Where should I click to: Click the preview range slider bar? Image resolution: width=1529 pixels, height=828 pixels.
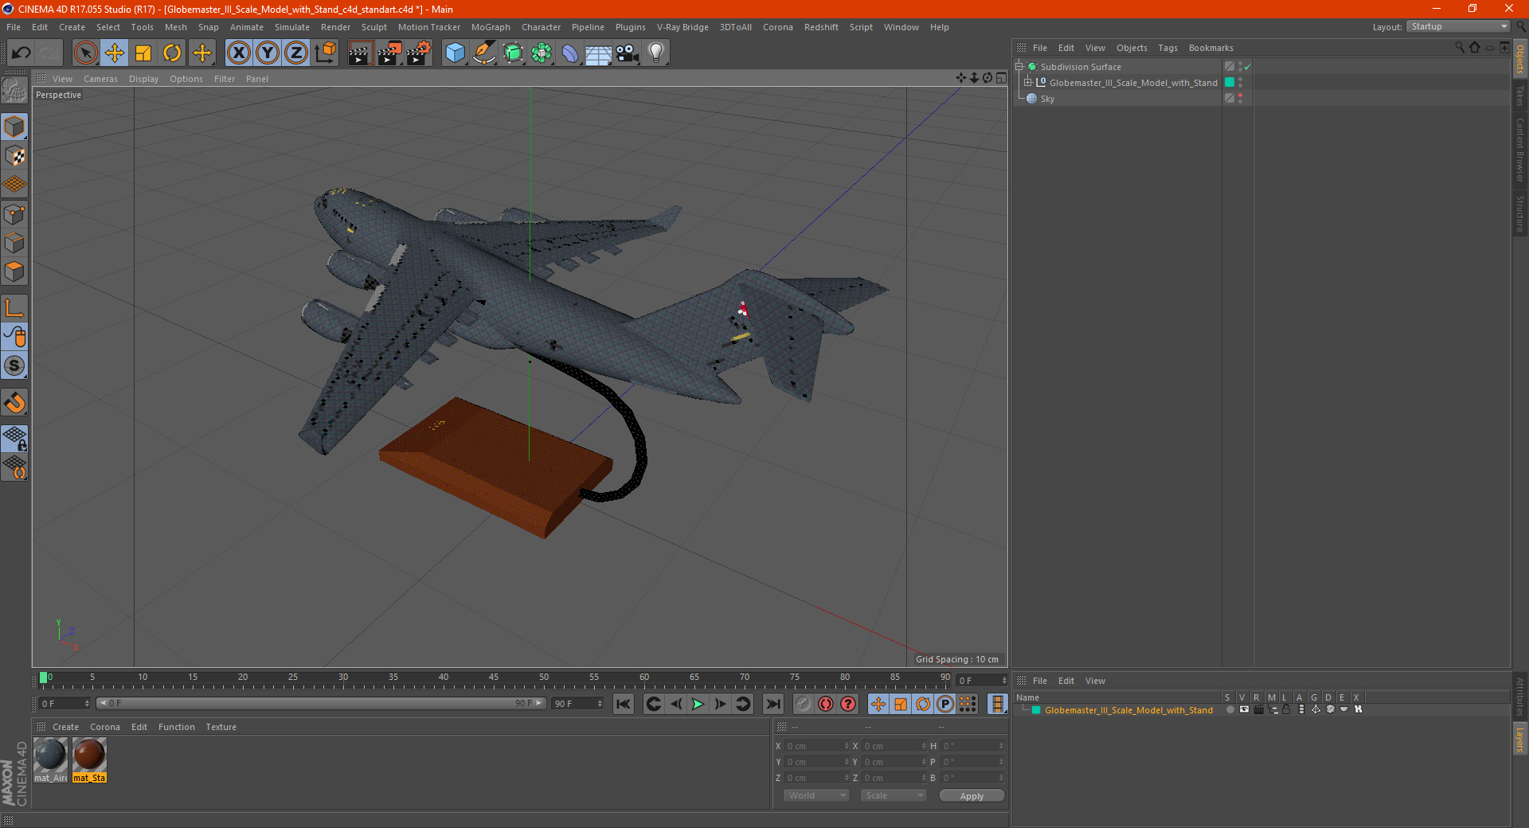point(321,703)
